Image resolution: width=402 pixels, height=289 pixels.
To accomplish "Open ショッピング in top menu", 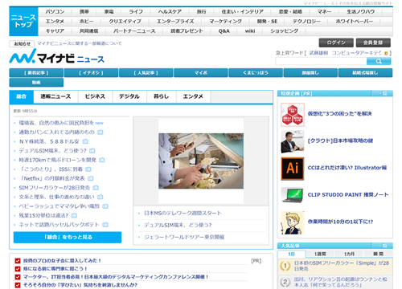I will click(284, 31).
